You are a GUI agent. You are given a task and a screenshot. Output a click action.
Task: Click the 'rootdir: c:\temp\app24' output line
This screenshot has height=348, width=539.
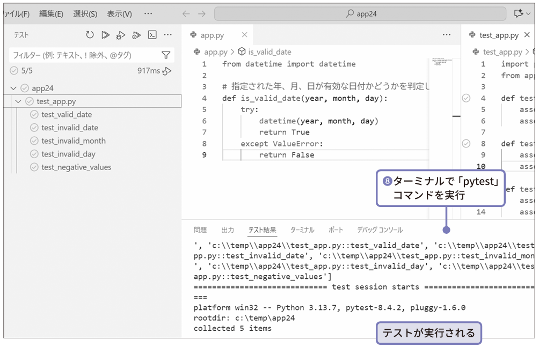(x=244, y=318)
